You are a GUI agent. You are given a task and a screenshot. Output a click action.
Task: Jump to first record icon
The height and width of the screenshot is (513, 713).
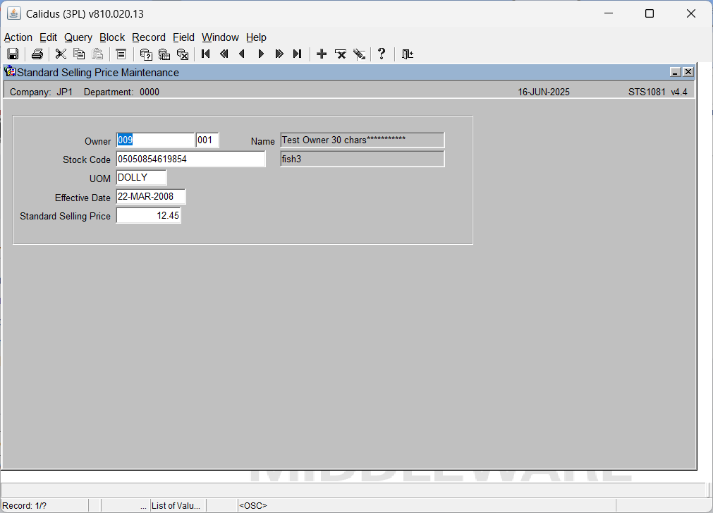pos(205,54)
